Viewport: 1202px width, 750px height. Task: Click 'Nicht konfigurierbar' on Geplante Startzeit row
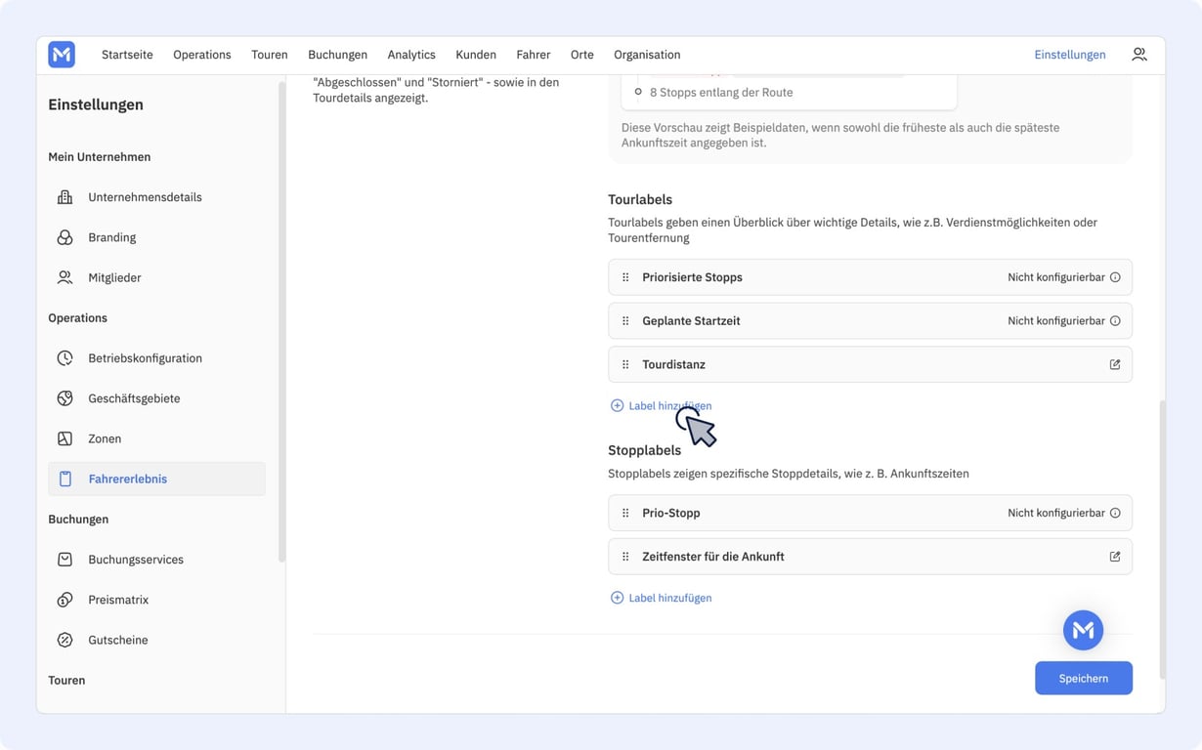pos(1056,320)
